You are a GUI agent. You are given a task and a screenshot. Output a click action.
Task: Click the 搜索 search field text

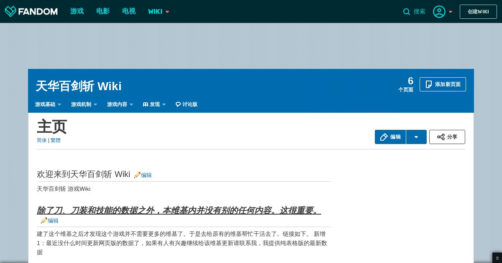coord(420,12)
